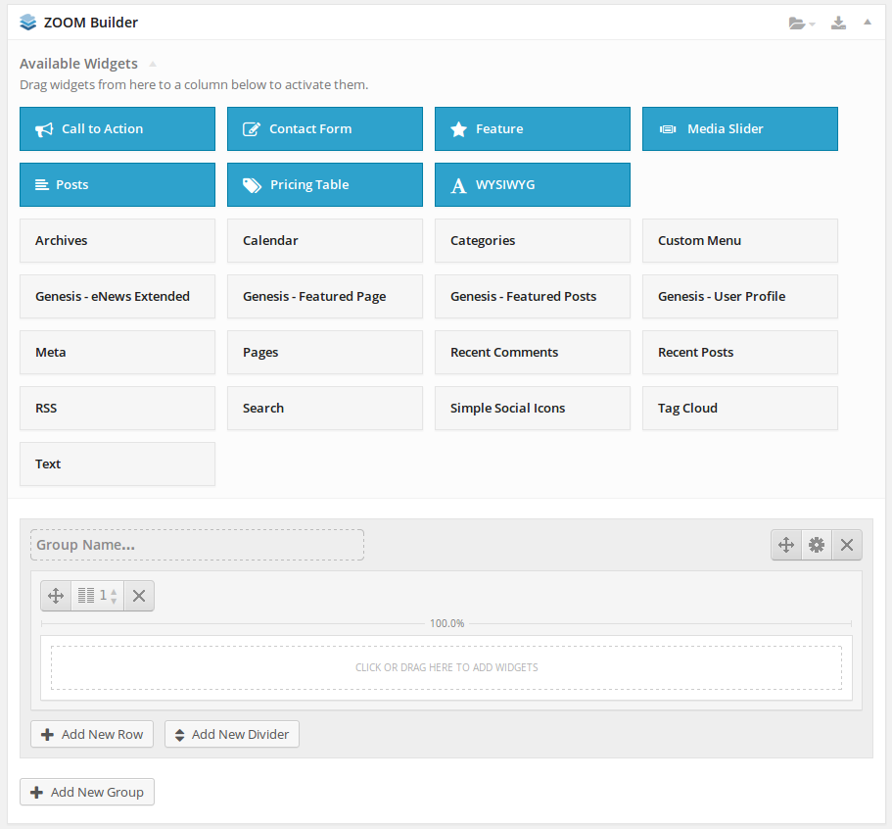
Task: Choose the Pricing Table widget
Action: [325, 184]
